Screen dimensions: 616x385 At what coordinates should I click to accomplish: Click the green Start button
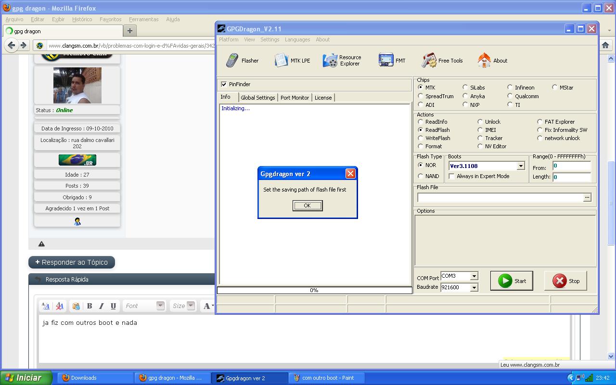512,281
